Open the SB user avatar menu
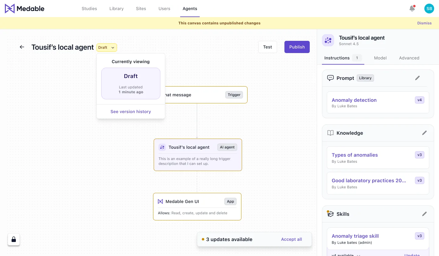 coord(429,9)
